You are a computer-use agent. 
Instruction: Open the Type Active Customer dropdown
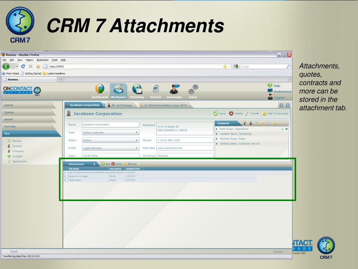click(x=137, y=132)
